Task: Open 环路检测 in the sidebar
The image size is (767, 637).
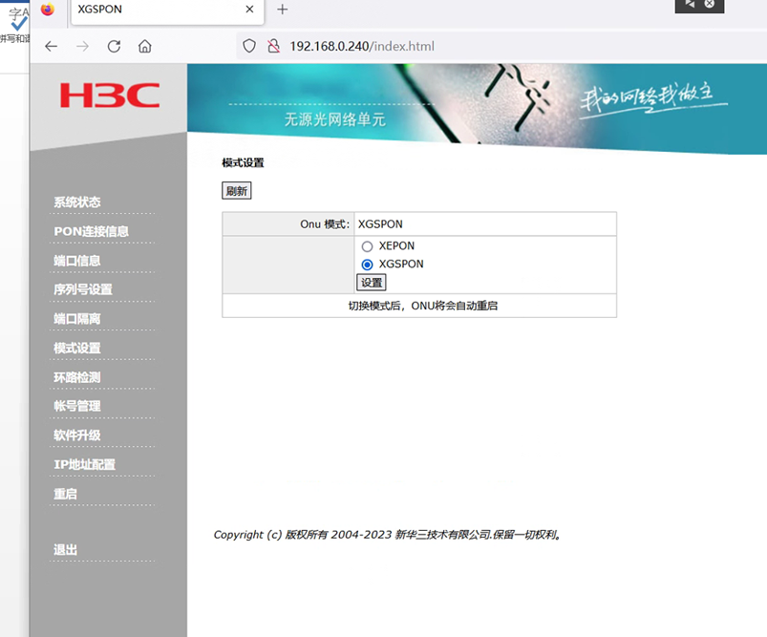Action: tap(77, 377)
